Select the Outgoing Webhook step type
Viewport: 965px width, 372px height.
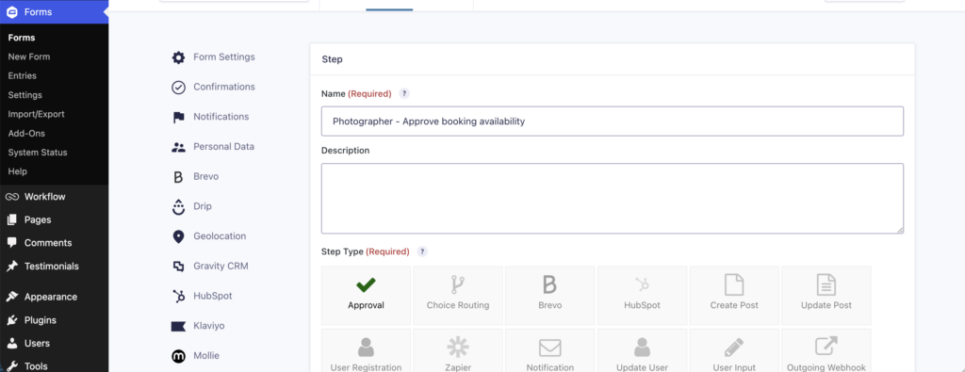pos(826,351)
